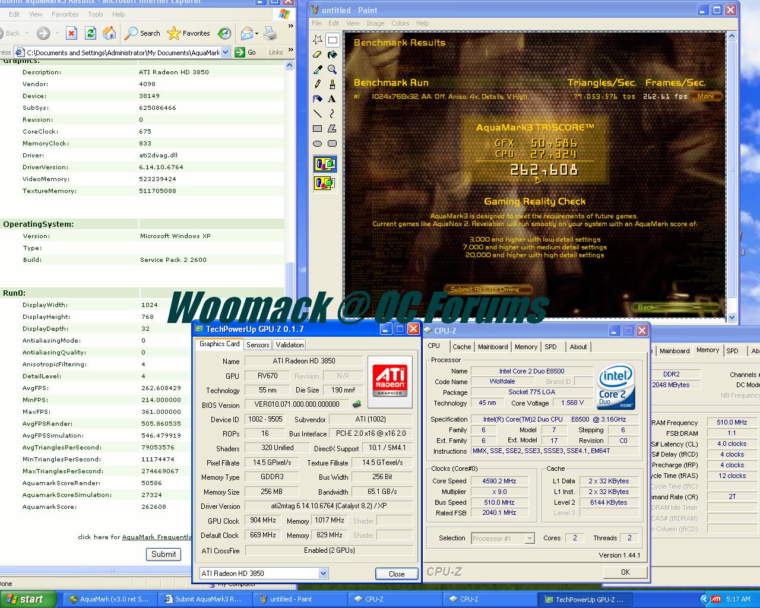
Task: Open Paint's Image menu
Action: pyautogui.click(x=375, y=23)
